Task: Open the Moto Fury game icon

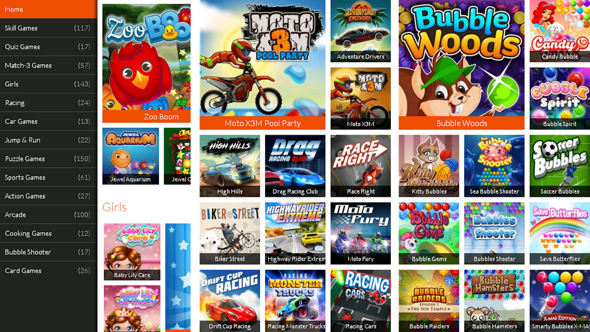Action: [x=361, y=233]
